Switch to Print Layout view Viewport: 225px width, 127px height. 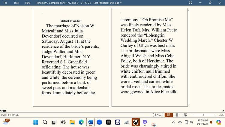177,115
